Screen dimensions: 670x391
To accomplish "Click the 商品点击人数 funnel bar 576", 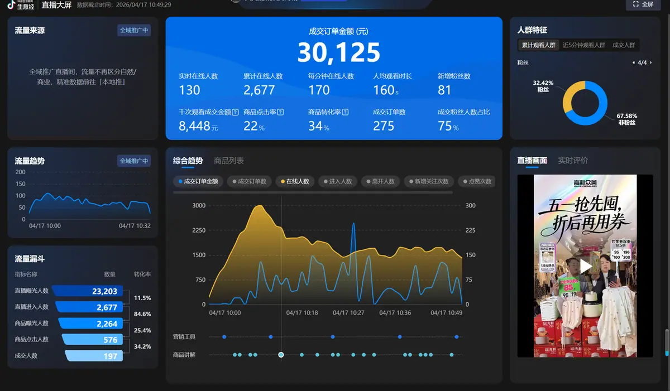I will click(x=93, y=340).
